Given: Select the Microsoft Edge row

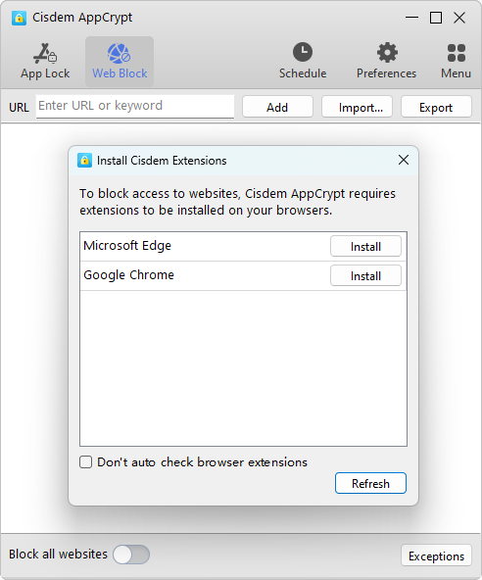Looking at the screenshot, I should click(x=243, y=246).
